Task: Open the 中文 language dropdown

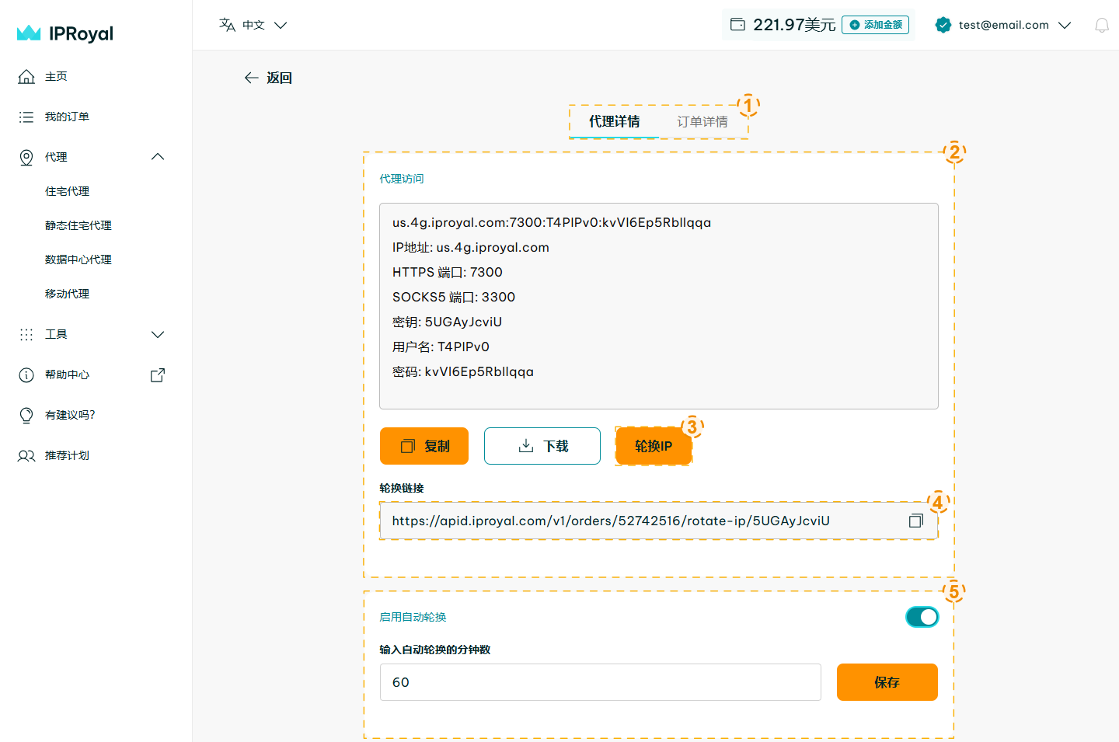Action: (253, 25)
